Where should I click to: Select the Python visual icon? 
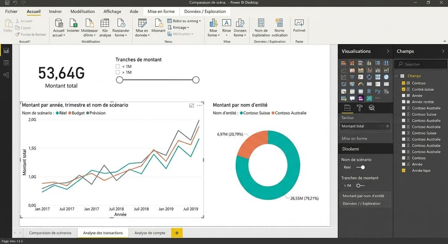click(x=378, y=91)
